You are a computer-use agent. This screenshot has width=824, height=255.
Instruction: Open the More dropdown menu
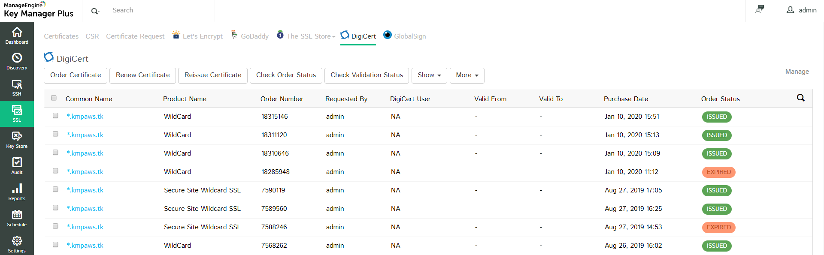click(x=467, y=75)
